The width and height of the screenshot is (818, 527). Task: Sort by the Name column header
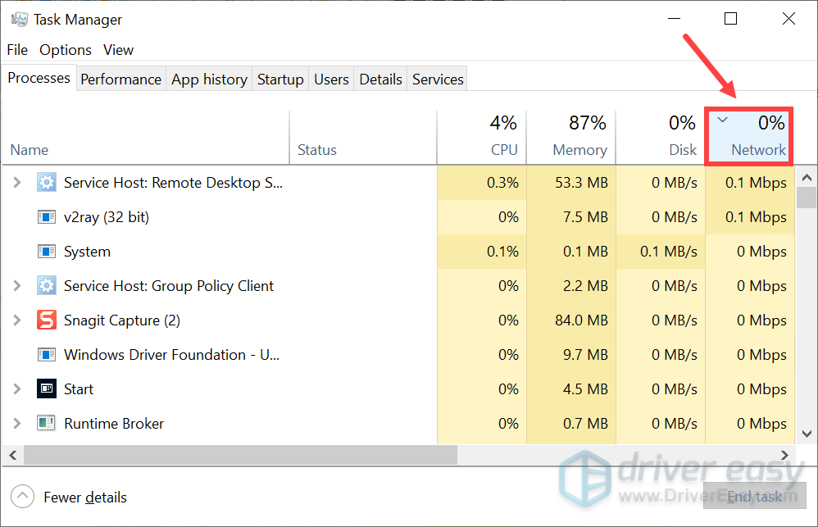[146, 138]
